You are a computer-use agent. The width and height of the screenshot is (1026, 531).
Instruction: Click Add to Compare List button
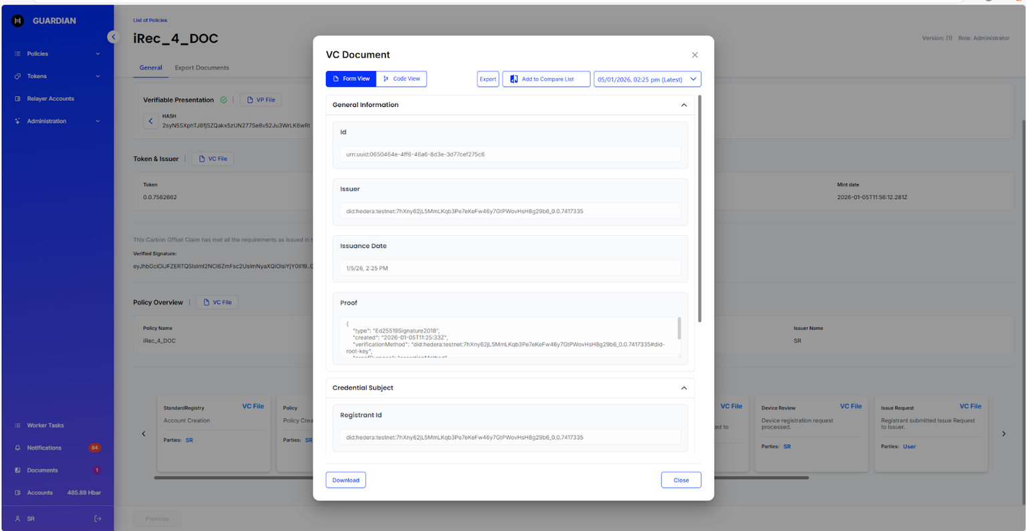pyautogui.click(x=546, y=79)
